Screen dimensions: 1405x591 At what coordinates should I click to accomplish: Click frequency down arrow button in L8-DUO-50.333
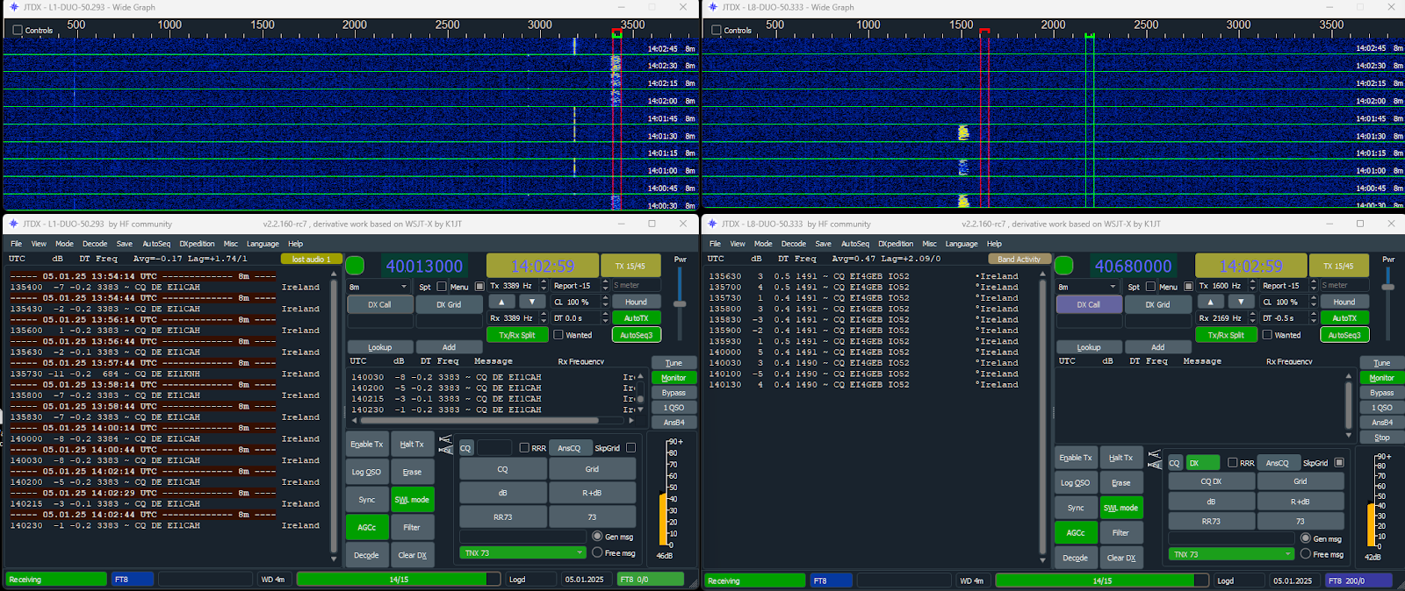(1241, 302)
